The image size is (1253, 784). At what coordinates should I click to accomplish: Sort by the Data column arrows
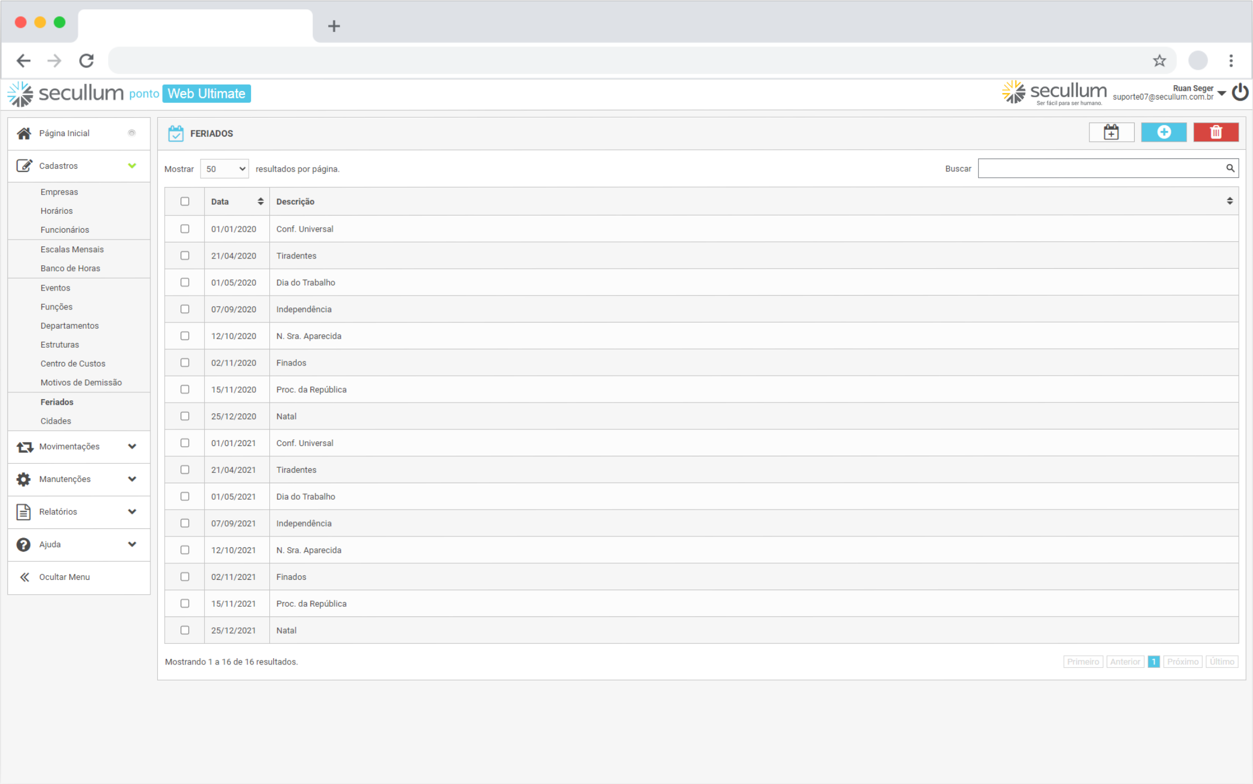pos(260,201)
